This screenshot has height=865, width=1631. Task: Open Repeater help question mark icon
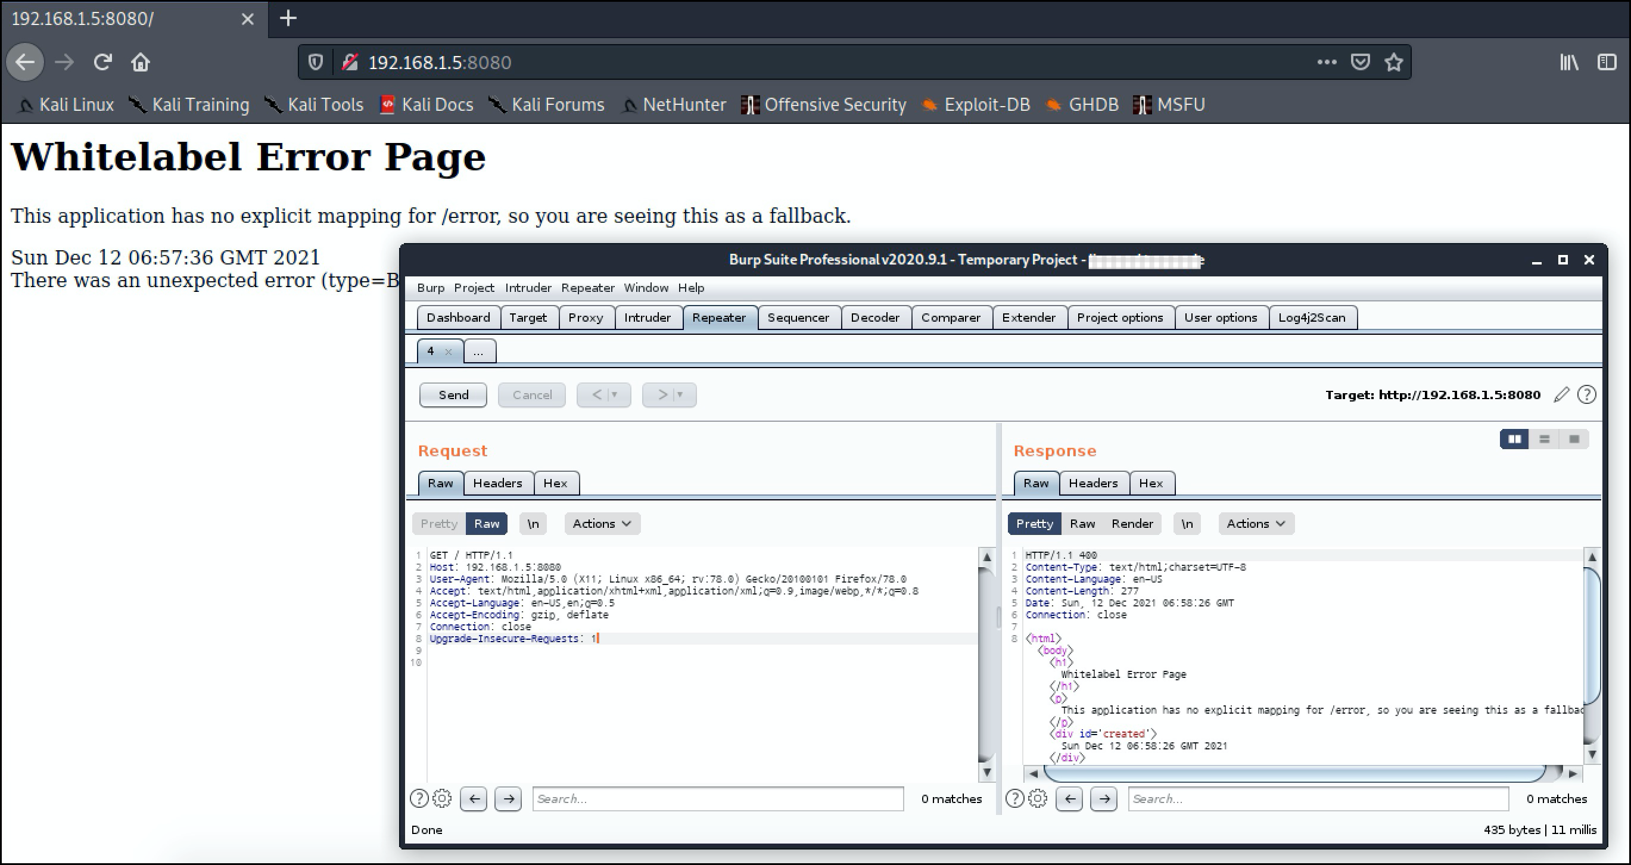coord(1586,394)
